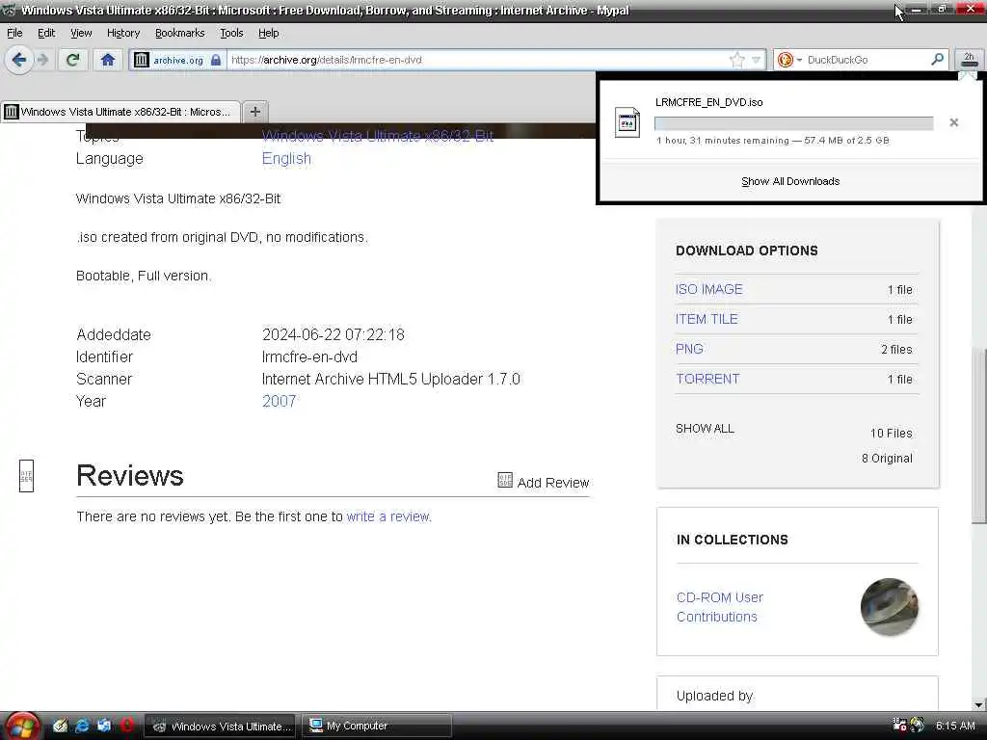Screen dimensions: 987x740
Task: Open the History menu
Action: 122,33
